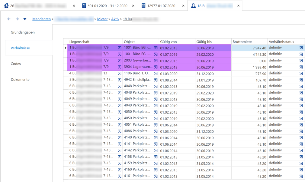Screen dimensions: 305x182
Task: Open the Codes section
Action: (16, 64)
